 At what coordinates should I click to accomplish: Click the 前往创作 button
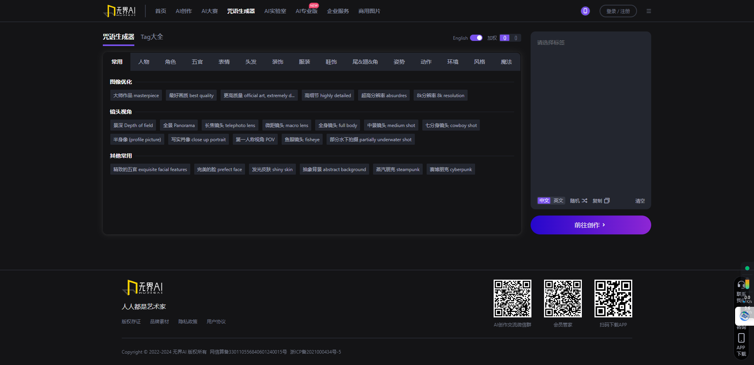(x=590, y=225)
